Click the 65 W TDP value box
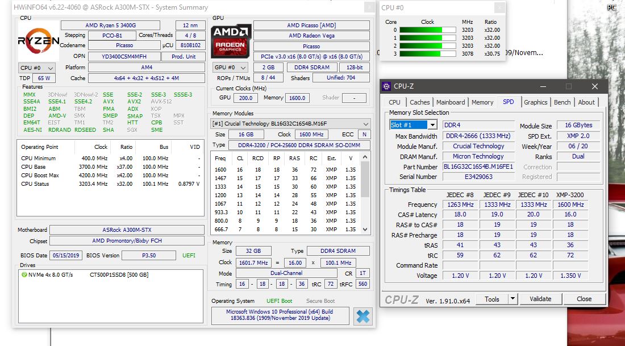The width and height of the screenshot is (625, 346). (44, 78)
